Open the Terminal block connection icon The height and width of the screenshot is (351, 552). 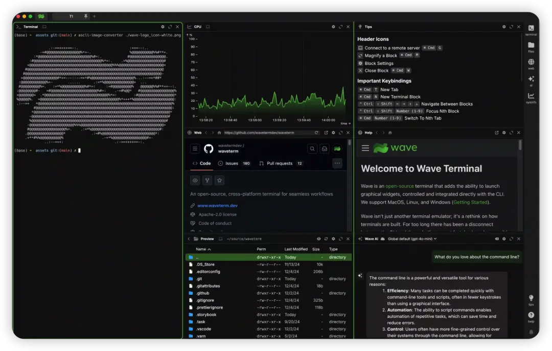tap(44, 27)
